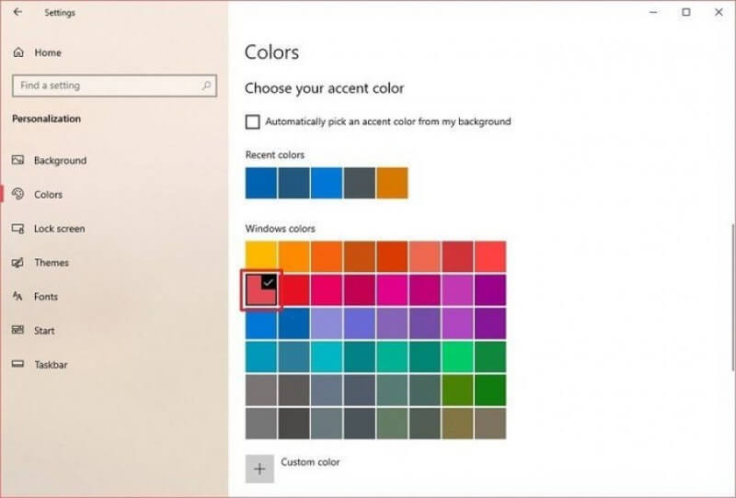The image size is (736, 498).
Task: Click the Themes icon in the sidebar
Action: [x=17, y=262]
